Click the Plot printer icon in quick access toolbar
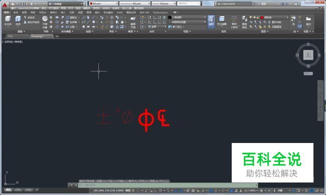The height and width of the screenshot is (195, 326). (32, 3)
